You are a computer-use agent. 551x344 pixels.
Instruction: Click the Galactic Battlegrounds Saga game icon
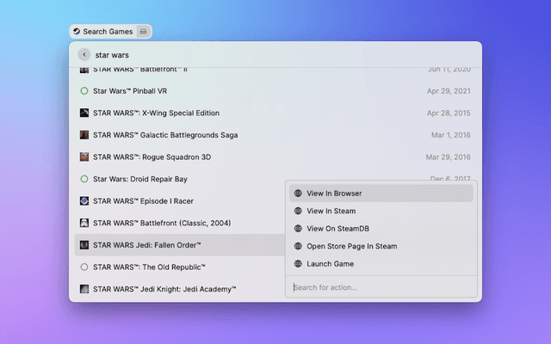(84, 135)
